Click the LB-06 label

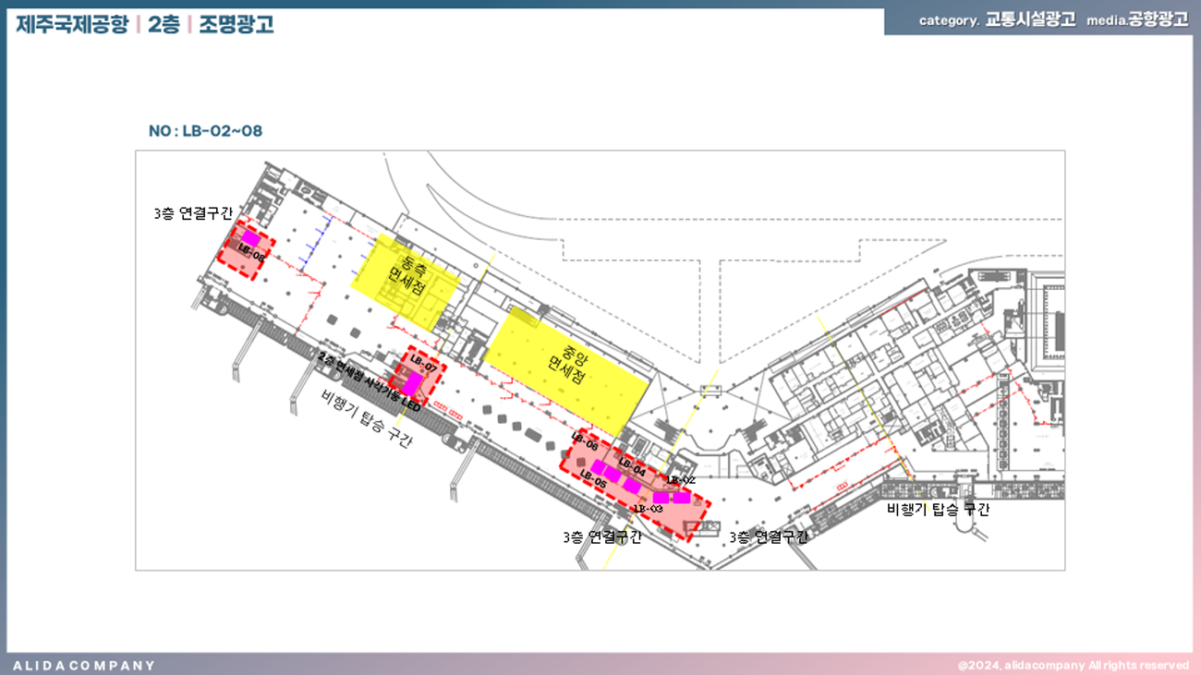(585, 442)
